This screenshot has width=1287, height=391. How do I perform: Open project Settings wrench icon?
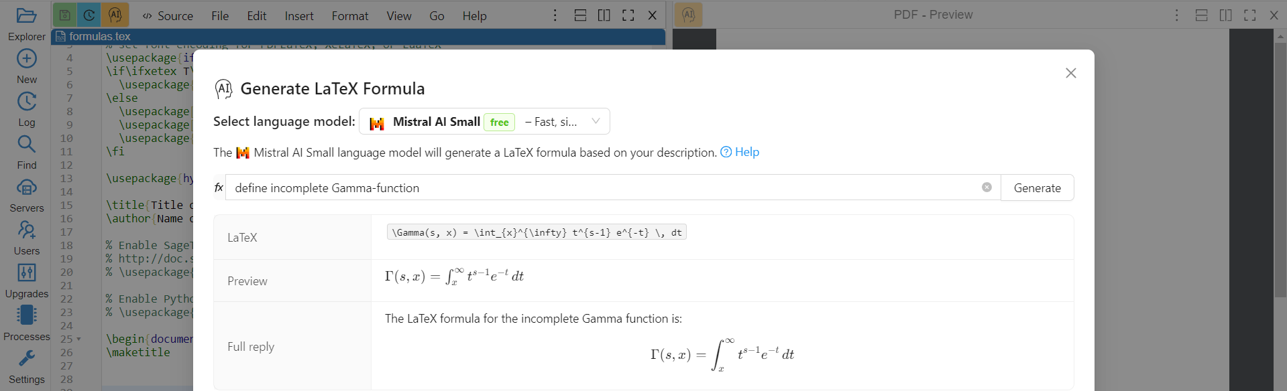click(26, 366)
